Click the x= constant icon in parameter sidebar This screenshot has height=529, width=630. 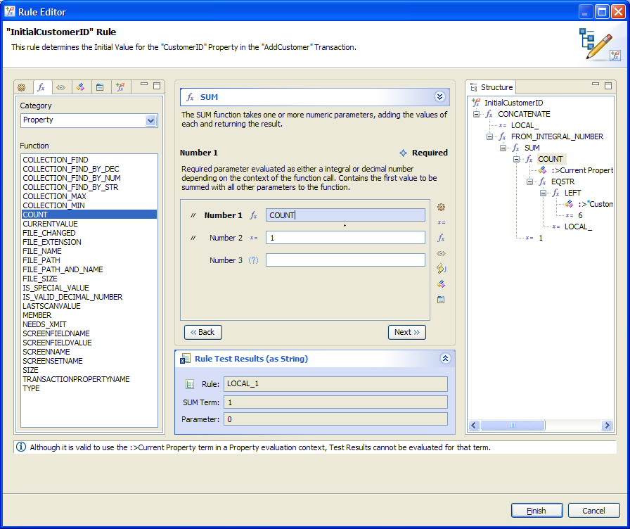click(x=441, y=222)
